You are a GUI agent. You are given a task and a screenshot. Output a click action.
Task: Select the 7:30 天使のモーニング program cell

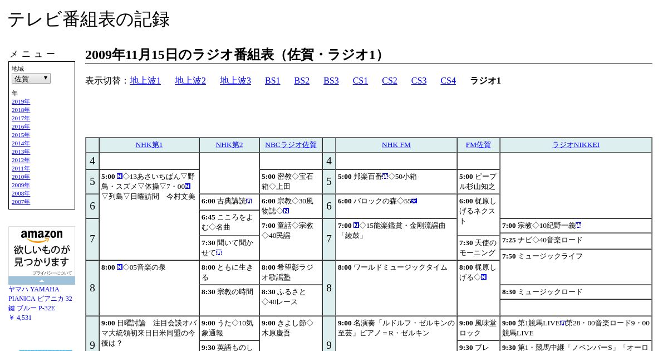pyautogui.click(x=478, y=248)
